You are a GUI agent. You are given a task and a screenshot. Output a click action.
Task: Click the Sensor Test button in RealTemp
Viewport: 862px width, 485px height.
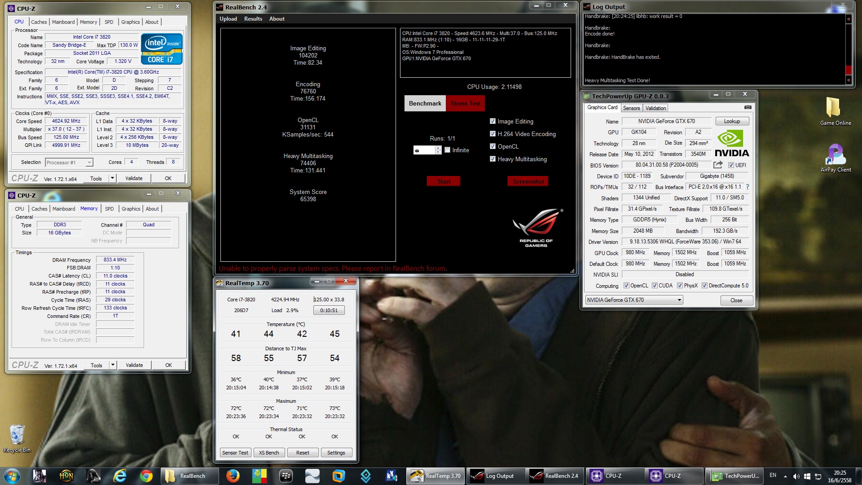coord(235,453)
